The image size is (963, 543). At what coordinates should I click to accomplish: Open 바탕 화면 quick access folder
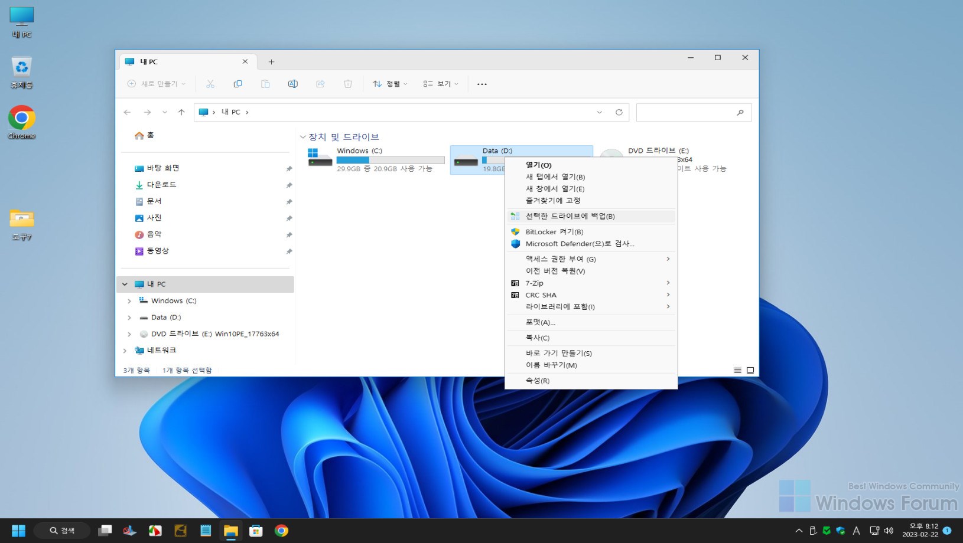pos(157,168)
